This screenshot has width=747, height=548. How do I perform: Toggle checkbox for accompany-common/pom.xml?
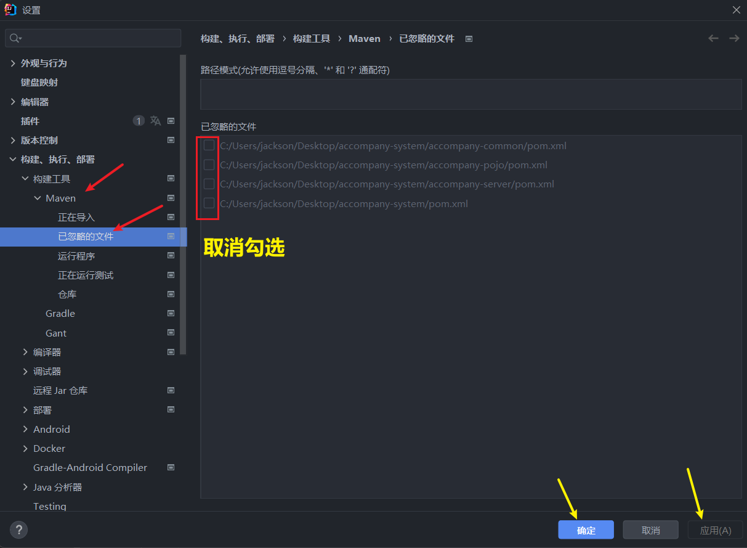[x=209, y=145]
